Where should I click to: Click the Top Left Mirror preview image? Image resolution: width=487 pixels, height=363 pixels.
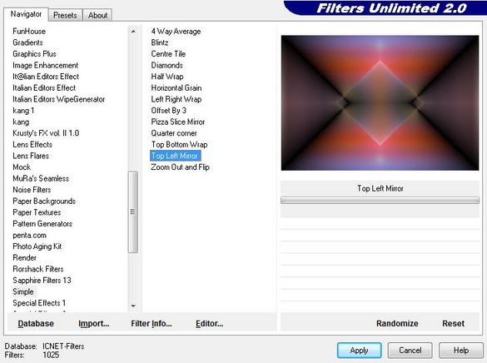click(380, 102)
